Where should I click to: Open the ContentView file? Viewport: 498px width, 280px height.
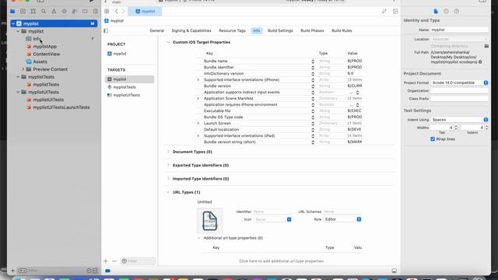(x=47, y=54)
